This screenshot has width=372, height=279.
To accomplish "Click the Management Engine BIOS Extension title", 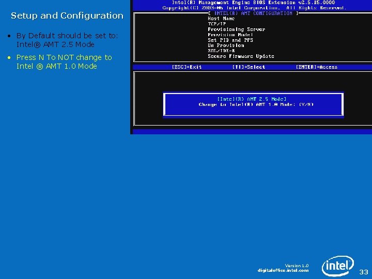I will point(253,3).
